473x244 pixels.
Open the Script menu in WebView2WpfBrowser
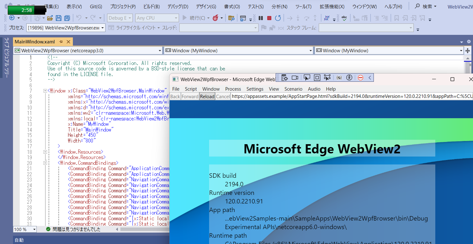pos(191,89)
